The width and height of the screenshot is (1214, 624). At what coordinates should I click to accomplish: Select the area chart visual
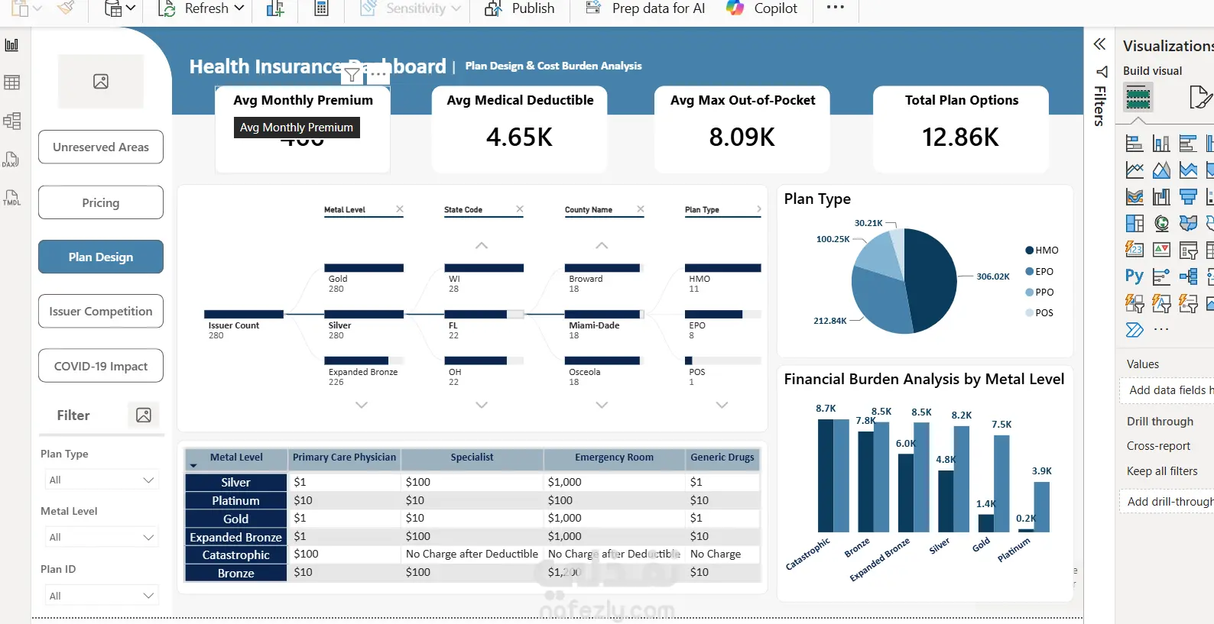click(x=1161, y=170)
